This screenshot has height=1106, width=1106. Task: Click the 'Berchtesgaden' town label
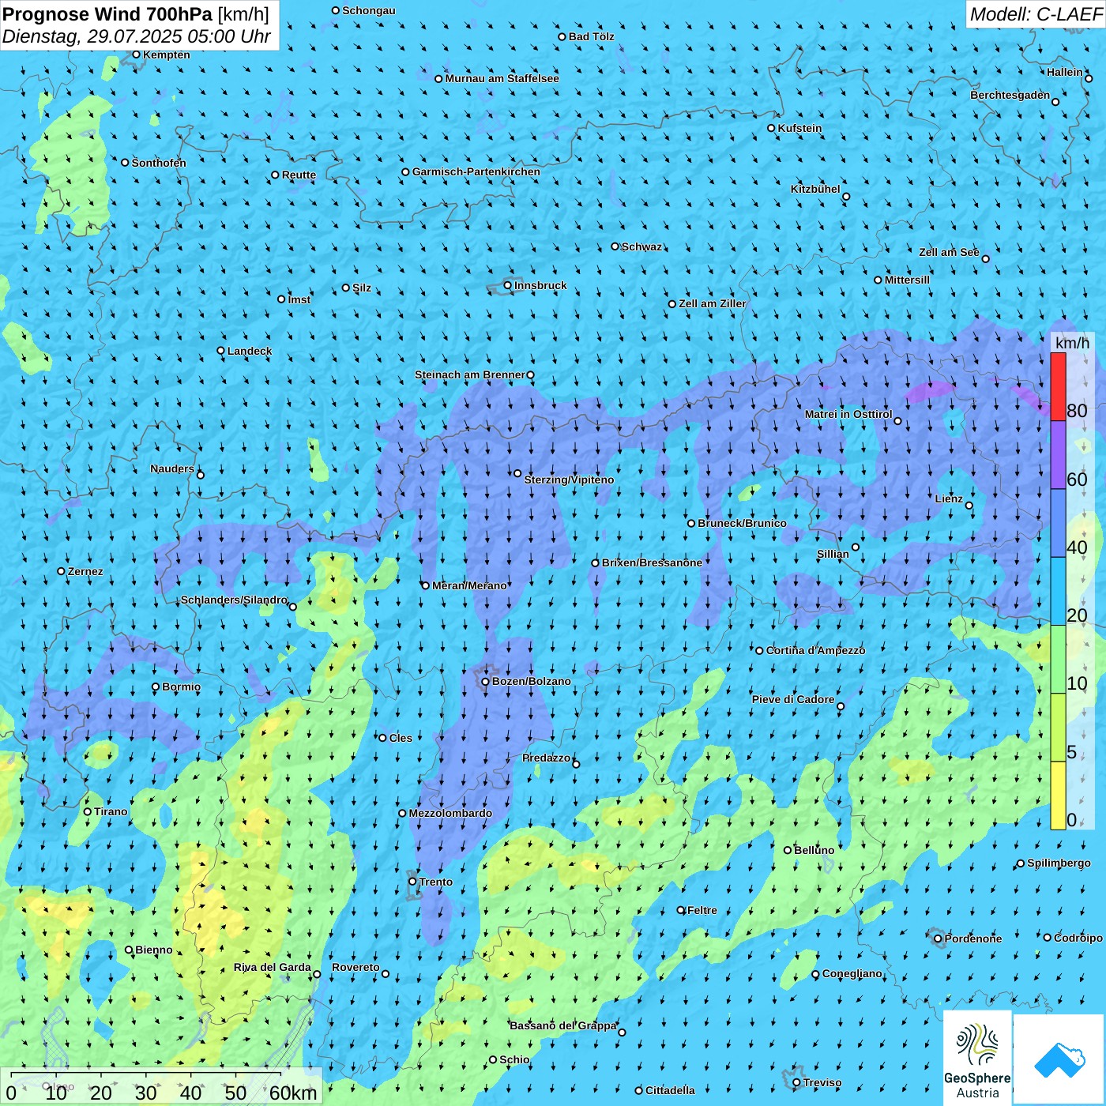1010,95
